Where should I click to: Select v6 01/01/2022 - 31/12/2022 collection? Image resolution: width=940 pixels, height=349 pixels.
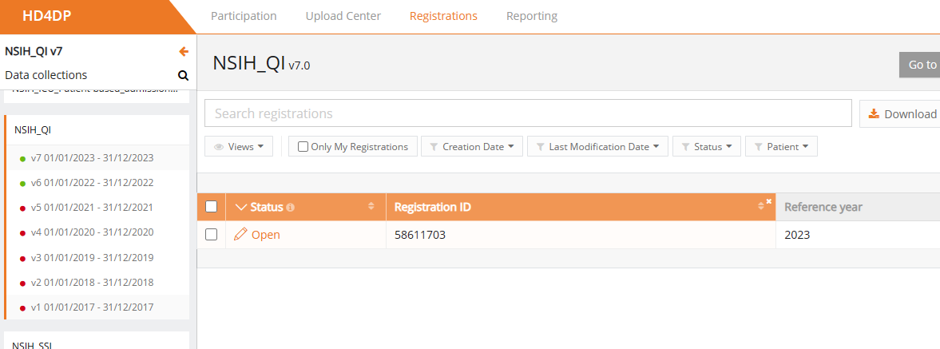(x=92, y=183)
